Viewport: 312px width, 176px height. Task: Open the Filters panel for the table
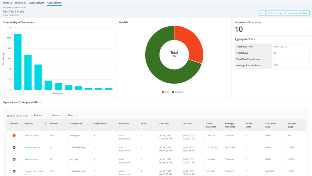pos(71,115)
